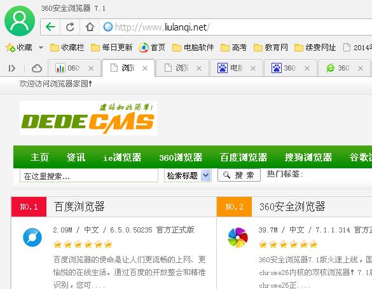The height and width of the screenshot is (289, 372).
Task: Open the 2014 page bookmark
Action: click(357, 48)
